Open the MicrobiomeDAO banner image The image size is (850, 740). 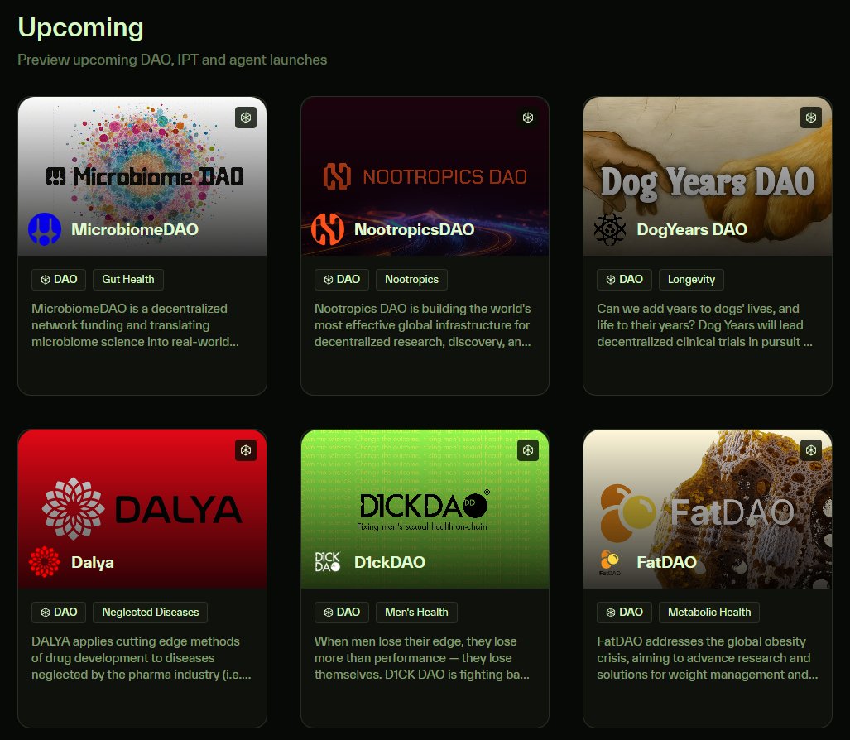[142, 176]
